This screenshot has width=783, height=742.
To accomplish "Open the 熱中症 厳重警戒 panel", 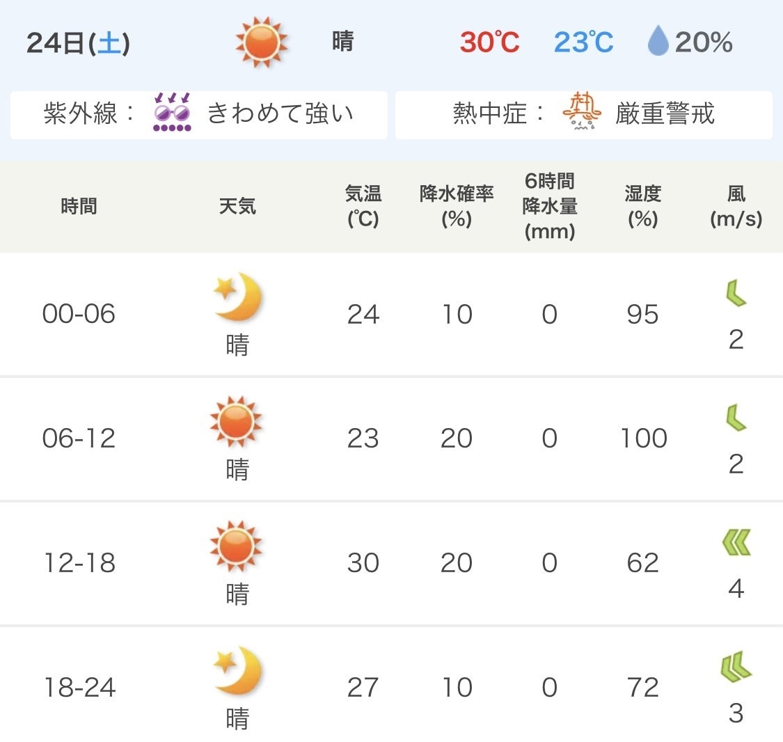I will (x=583, y=115).
